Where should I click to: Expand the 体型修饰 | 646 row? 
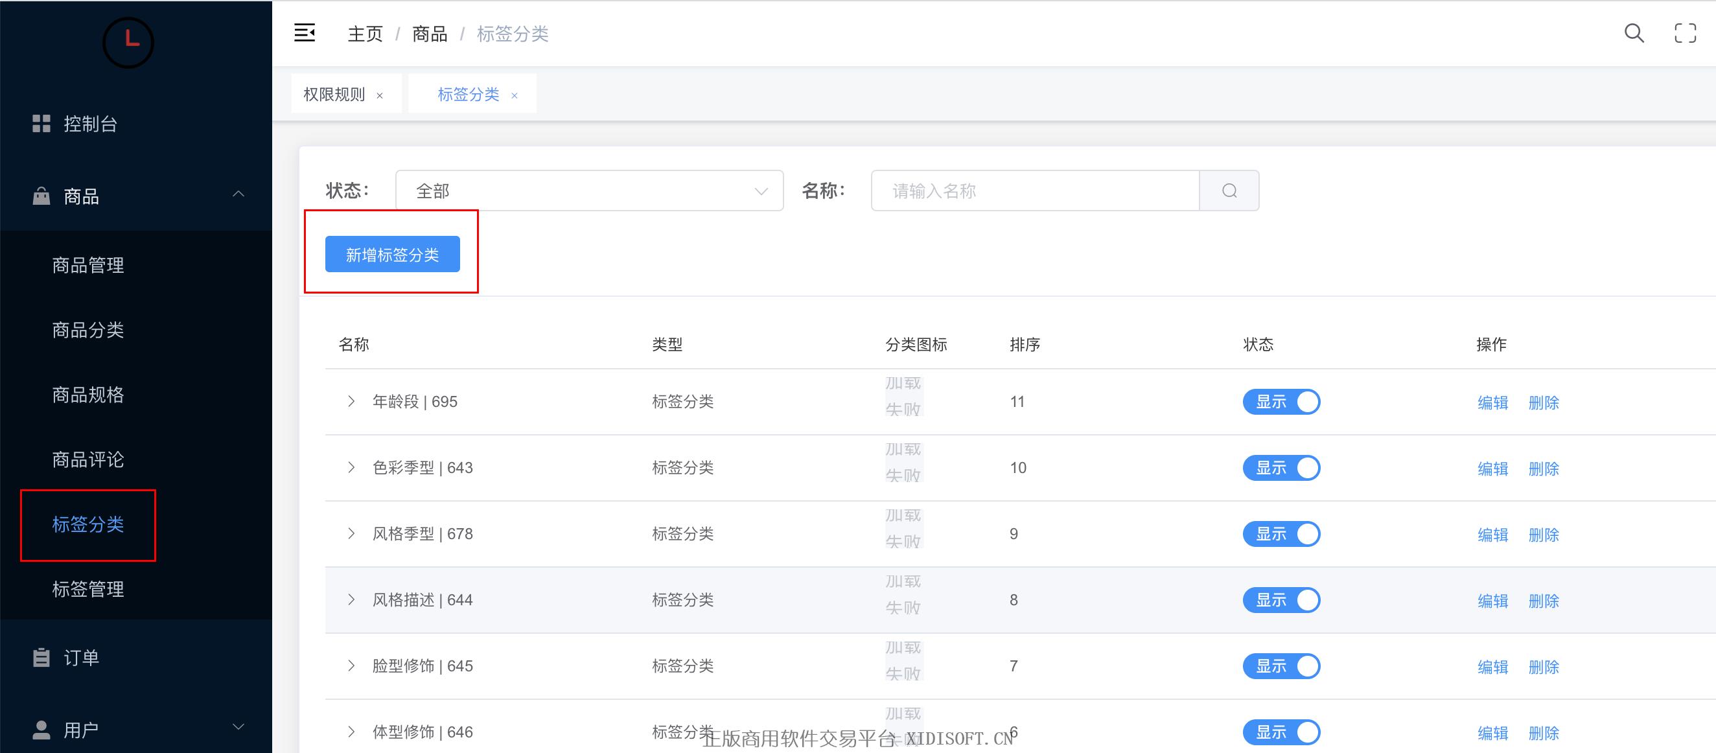click(x=351, y=731)
